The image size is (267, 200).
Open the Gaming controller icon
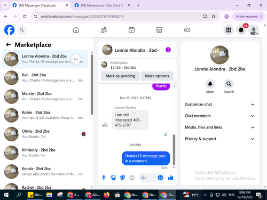[x=187, y=30]
